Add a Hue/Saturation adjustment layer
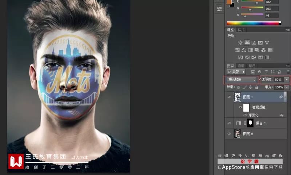Viewport: 291px width, 175px height. (x=237, y=50)
